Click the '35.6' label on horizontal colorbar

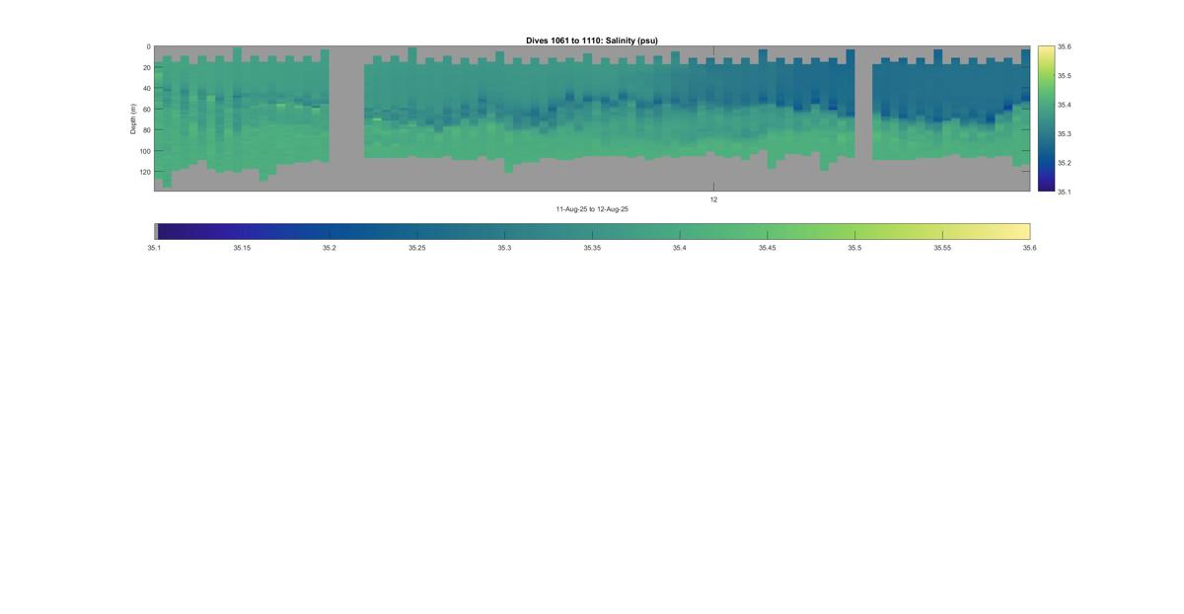pyautogui.click(x=1030, y=249)
